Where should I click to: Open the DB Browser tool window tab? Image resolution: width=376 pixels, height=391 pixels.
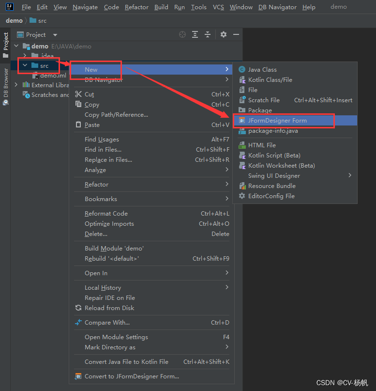click(5, 86)
